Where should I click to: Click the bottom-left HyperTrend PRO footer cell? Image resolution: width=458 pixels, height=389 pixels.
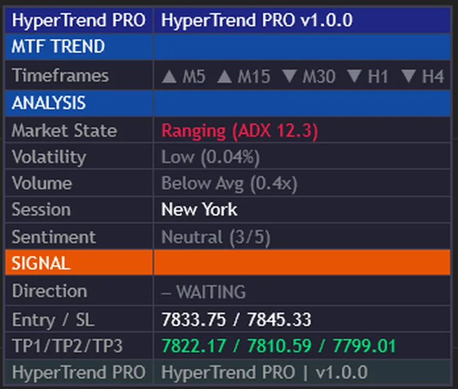(x=79, y=372)
